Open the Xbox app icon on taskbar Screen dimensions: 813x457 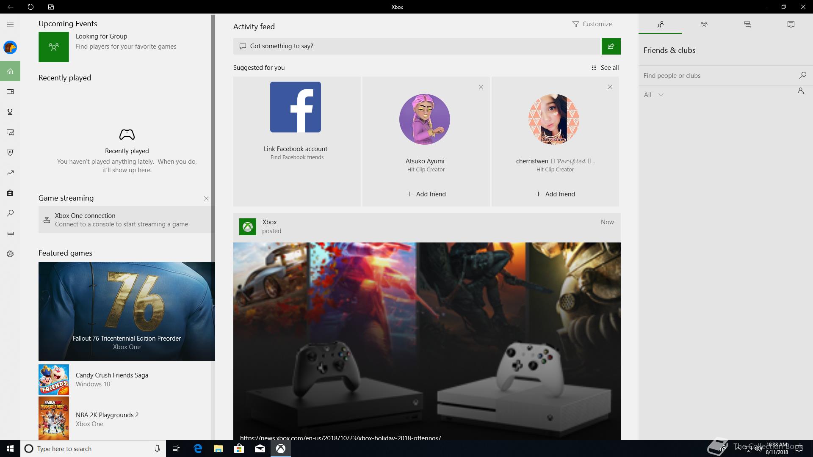[x=281, y=449]
